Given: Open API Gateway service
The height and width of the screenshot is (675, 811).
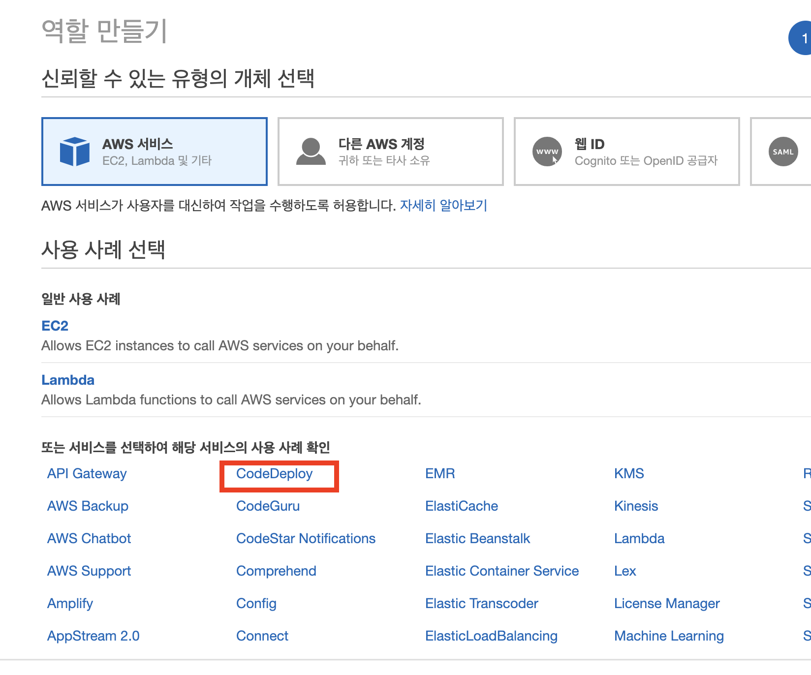Looking at the screenshot, I should coord(87,473).
